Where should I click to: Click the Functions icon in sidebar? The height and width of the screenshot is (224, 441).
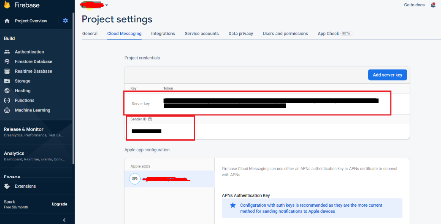7,100
